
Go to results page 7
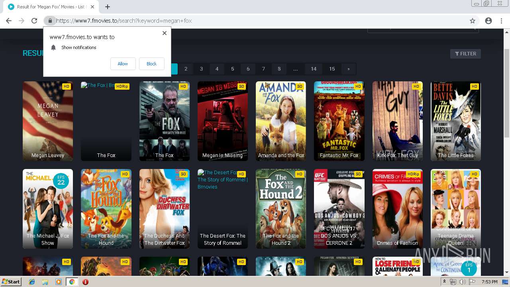pos(263,69)
